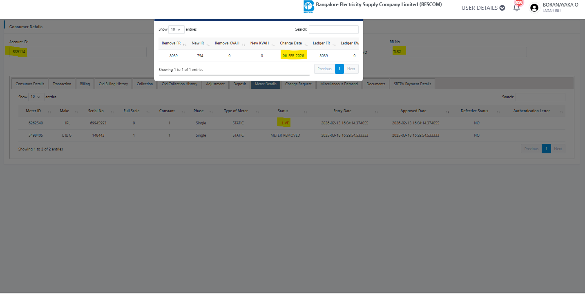Viewport: 585px width, 294px height.
Task: Switch to the Billing tab
Action: coord(85,84)
